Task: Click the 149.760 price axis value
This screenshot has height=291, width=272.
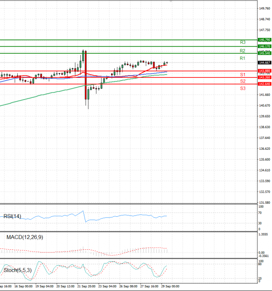Action: pyautogui.click(x=265, y=9)
